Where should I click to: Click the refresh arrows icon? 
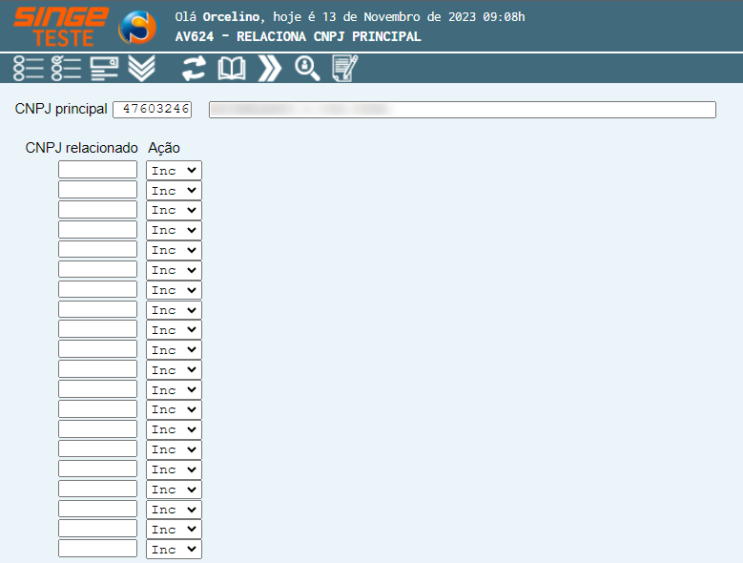coord(195,68)
